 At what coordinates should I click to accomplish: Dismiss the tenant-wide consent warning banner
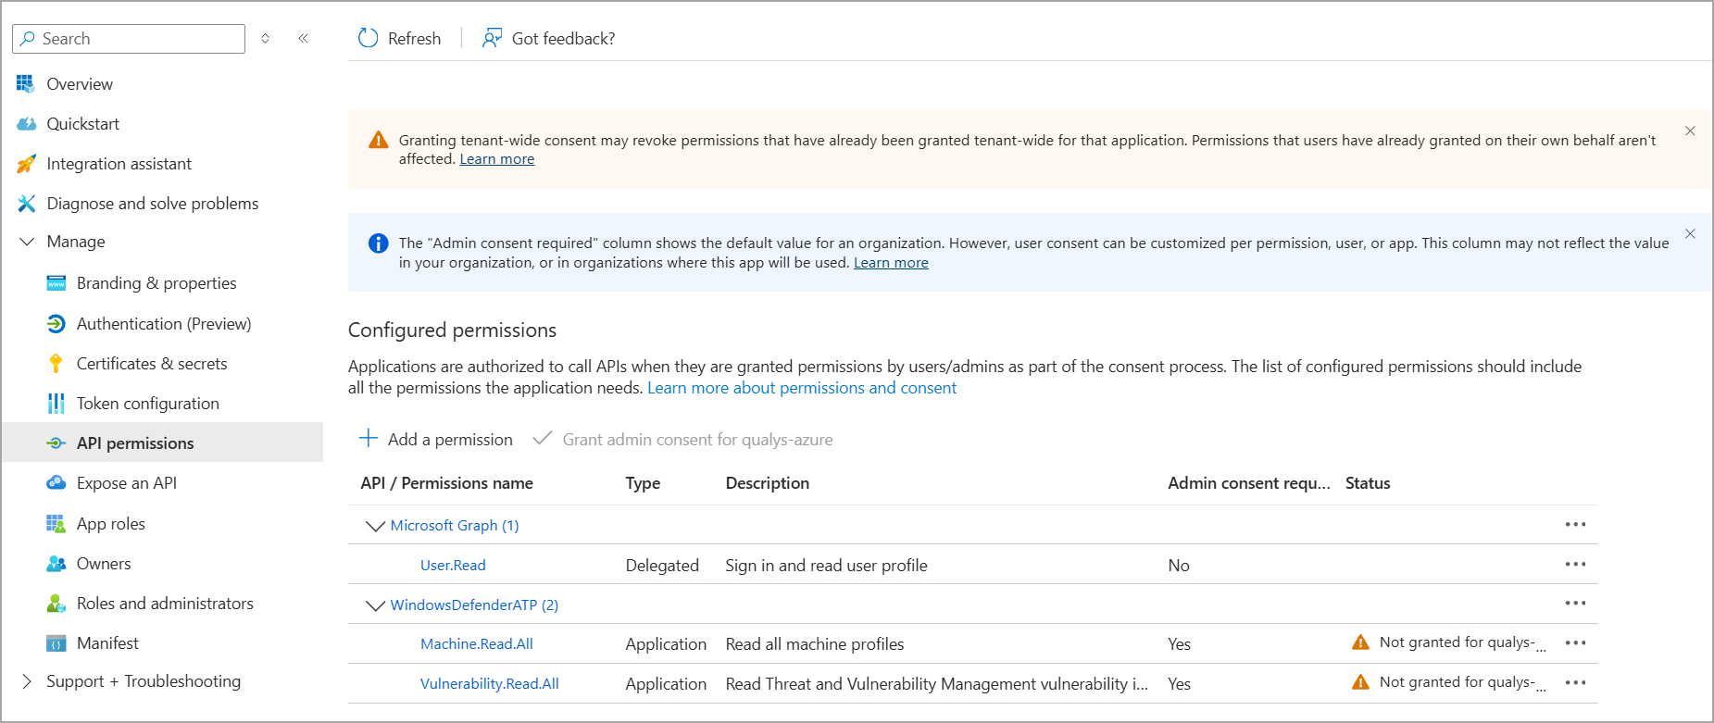click(x=1690, y=131)
